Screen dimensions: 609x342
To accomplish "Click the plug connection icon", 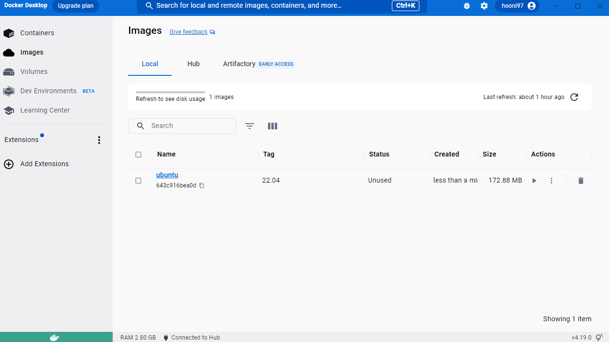I will tap(166, 338).
